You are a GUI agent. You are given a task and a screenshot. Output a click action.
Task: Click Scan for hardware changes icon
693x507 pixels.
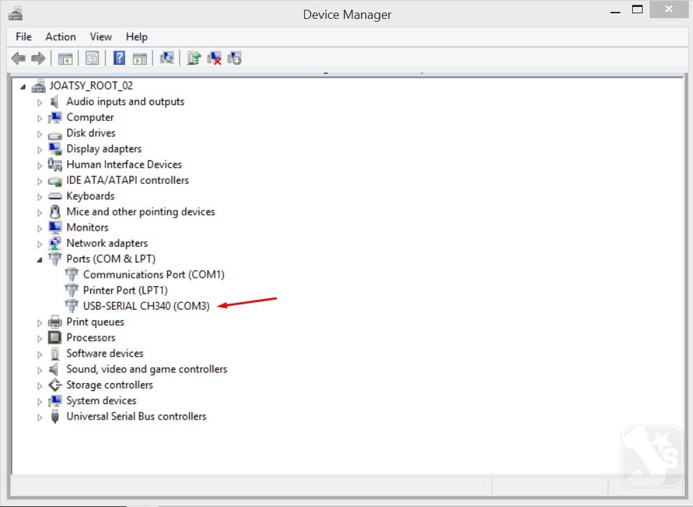point(166,58)
